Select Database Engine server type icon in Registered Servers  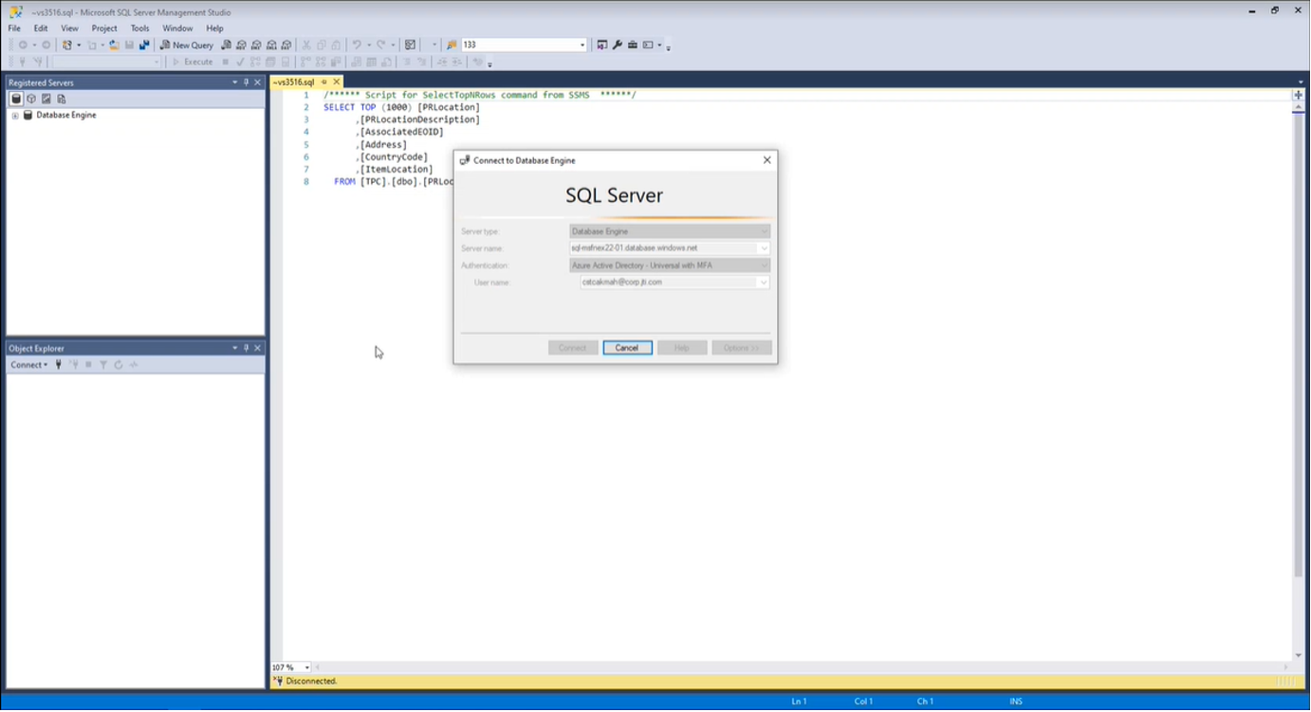16,99
